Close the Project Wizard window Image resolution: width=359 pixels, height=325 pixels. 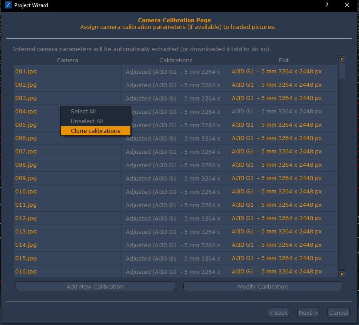point(347,5)
